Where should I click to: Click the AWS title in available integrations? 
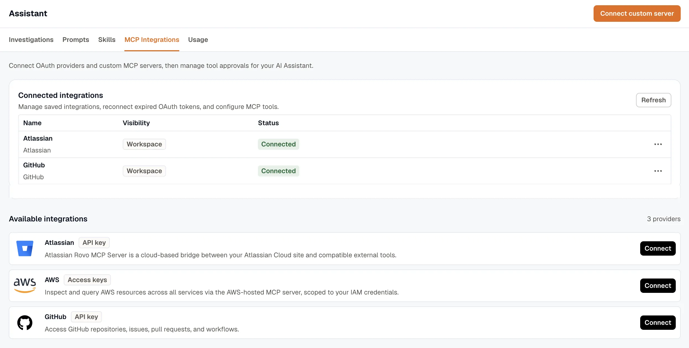point(52,280)
